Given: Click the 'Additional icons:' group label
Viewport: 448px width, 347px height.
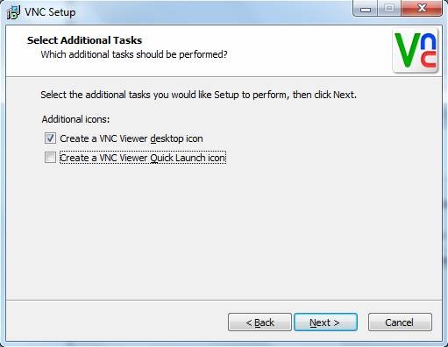Looking at the screenshot, I should [75, 119].
